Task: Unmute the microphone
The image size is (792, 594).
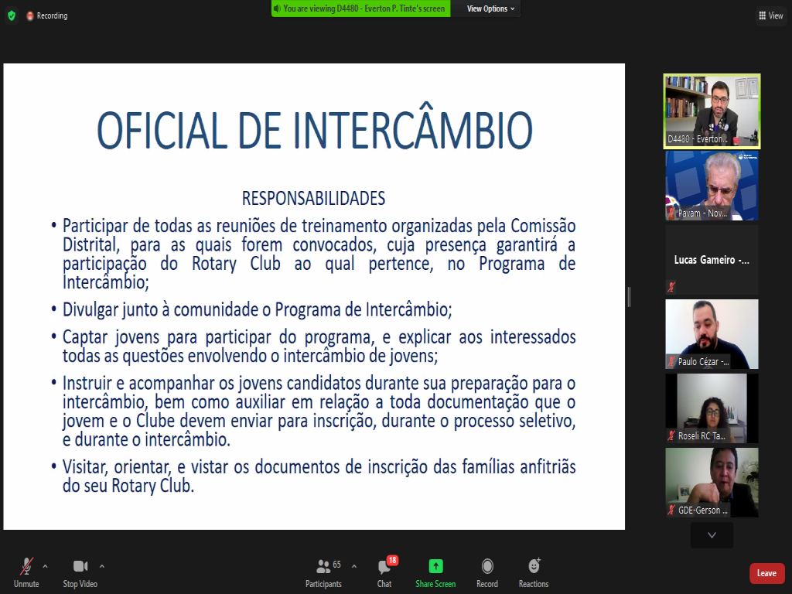Action: click(x=26, y=572)
